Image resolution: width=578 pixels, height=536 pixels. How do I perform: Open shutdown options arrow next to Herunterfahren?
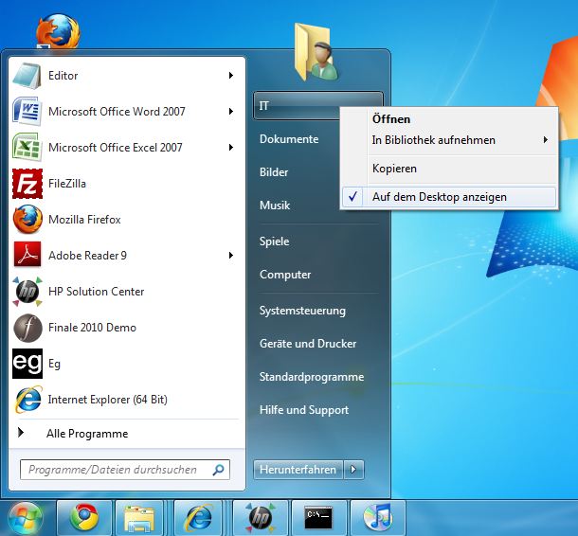pyautogui.click(x=353, y=470)
